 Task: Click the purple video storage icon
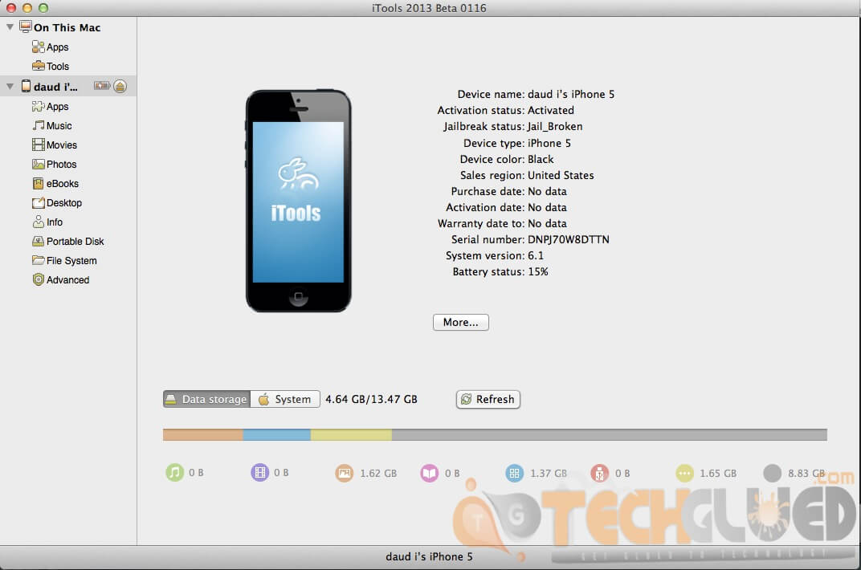[259, 472]
